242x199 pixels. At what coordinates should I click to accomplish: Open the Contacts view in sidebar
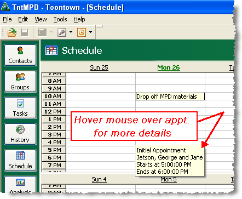(x=20, y=55)
